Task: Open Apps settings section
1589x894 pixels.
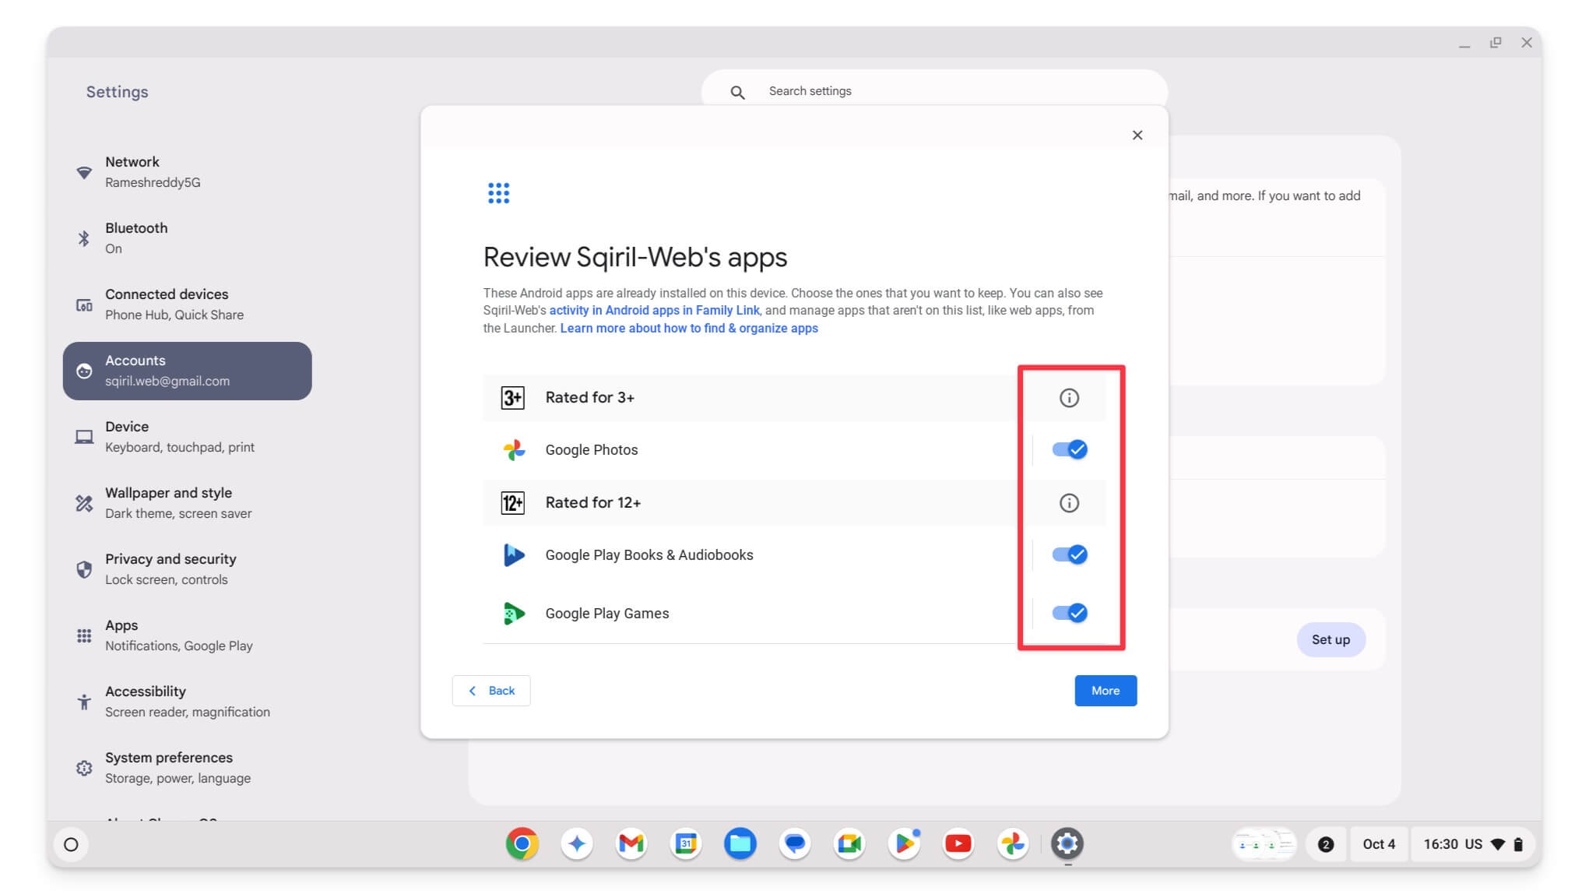Action: [187, 635]
